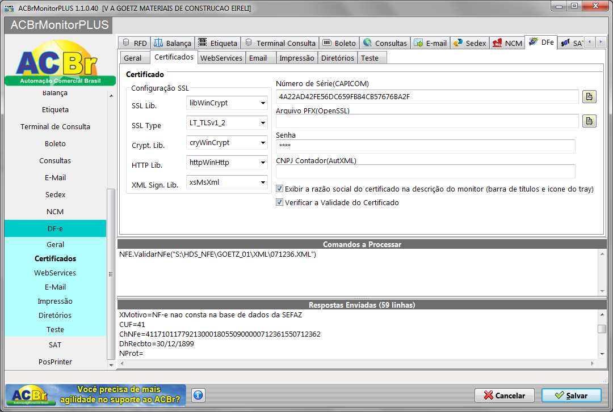Click the certificate serial number browse icon
Image resolution: width=613 pixels, height=412 pixels.
[589, 96]
